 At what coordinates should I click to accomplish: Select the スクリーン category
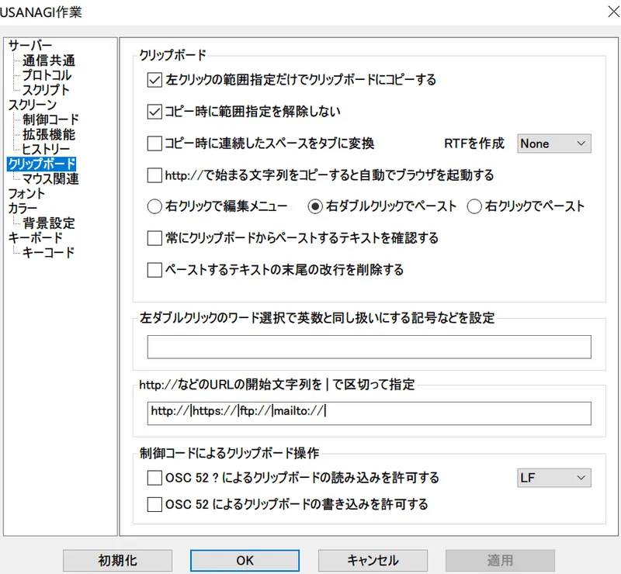point(33,105)
